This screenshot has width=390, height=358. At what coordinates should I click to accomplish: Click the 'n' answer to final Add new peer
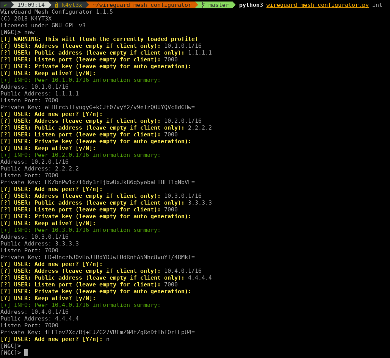(x=108, y=339)
